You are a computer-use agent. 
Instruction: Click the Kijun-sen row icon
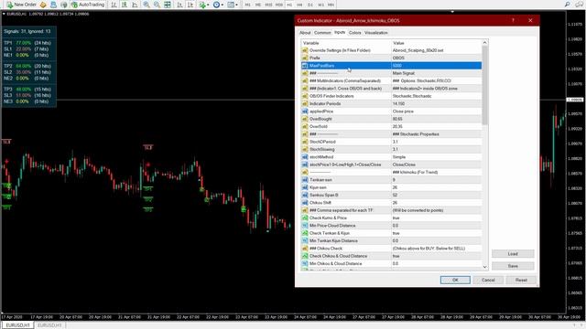pyautogui.click(x=305, y=187)
